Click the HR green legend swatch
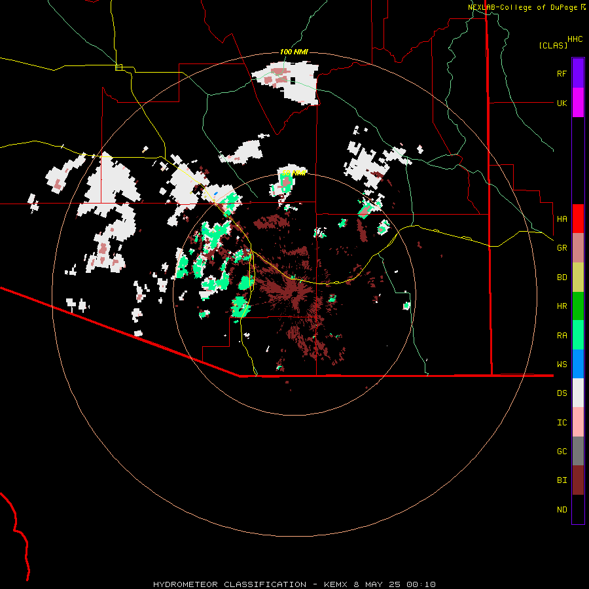Image resolution: width=589 pixels, height=589 pixels. [578, 306]
